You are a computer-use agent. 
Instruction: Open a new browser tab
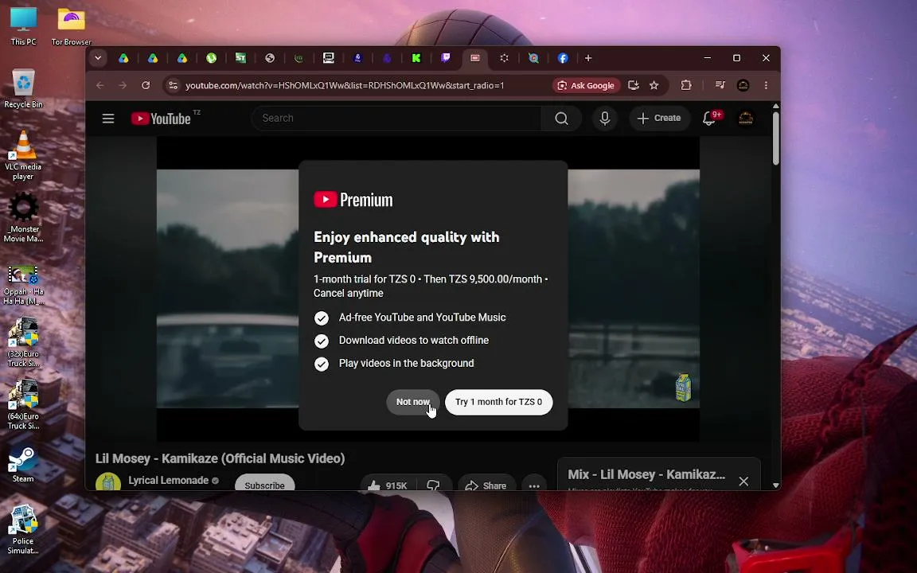[x=588, y=58]
